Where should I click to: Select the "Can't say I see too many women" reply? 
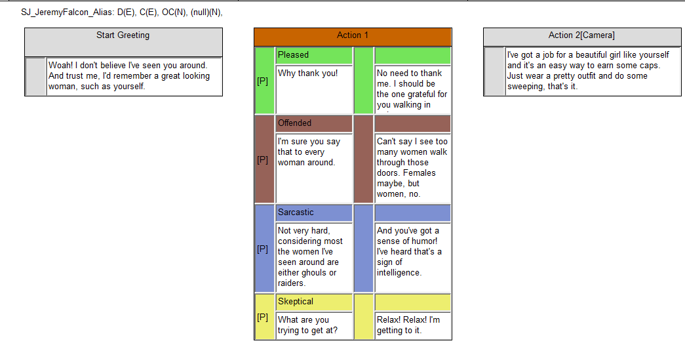412,167
